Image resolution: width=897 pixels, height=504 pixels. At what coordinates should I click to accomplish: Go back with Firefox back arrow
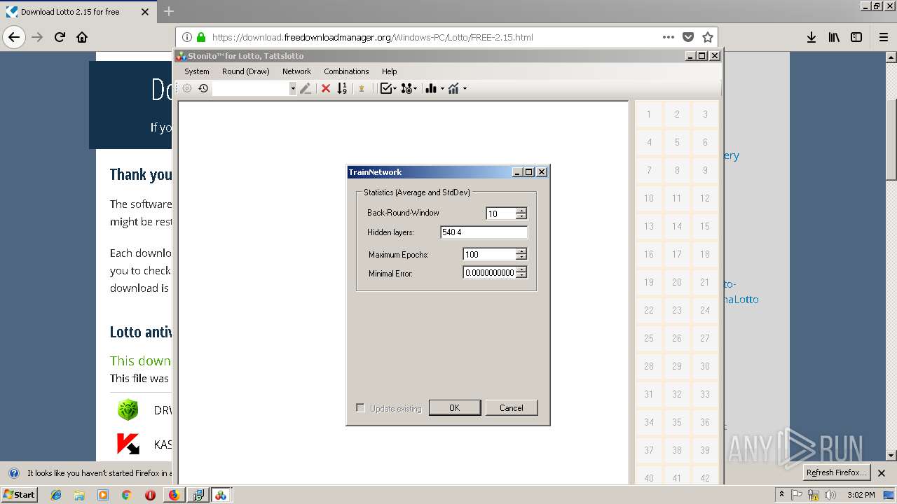pos(14,37)
